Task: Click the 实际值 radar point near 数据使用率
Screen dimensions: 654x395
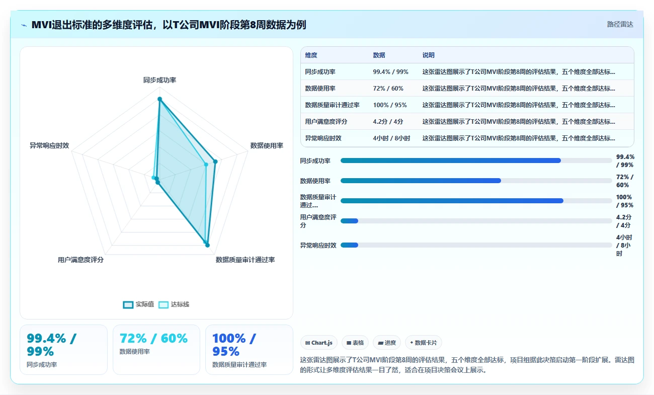Action: 215,162
